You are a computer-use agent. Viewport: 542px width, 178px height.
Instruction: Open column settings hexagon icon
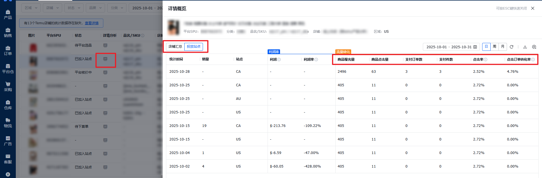click(534, 47)
